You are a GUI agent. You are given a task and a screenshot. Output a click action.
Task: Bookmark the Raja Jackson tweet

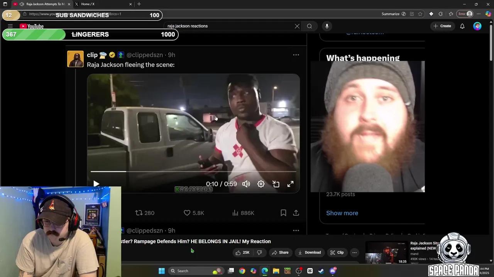283,213
